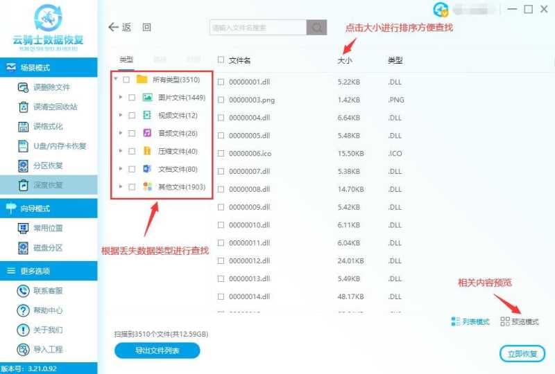Click 关于我们 exclamation icon

click(x=23, y=330)
